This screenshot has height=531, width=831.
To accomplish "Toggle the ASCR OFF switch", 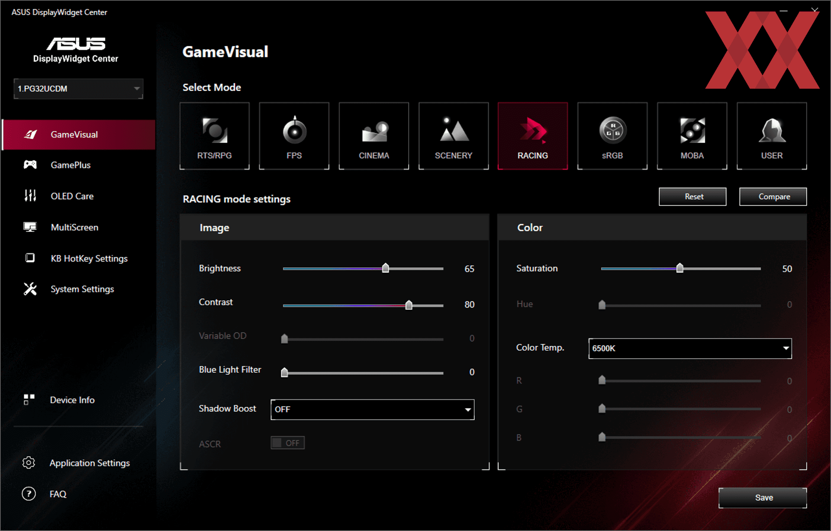I will pyautogui.click(x=288, y=443).
